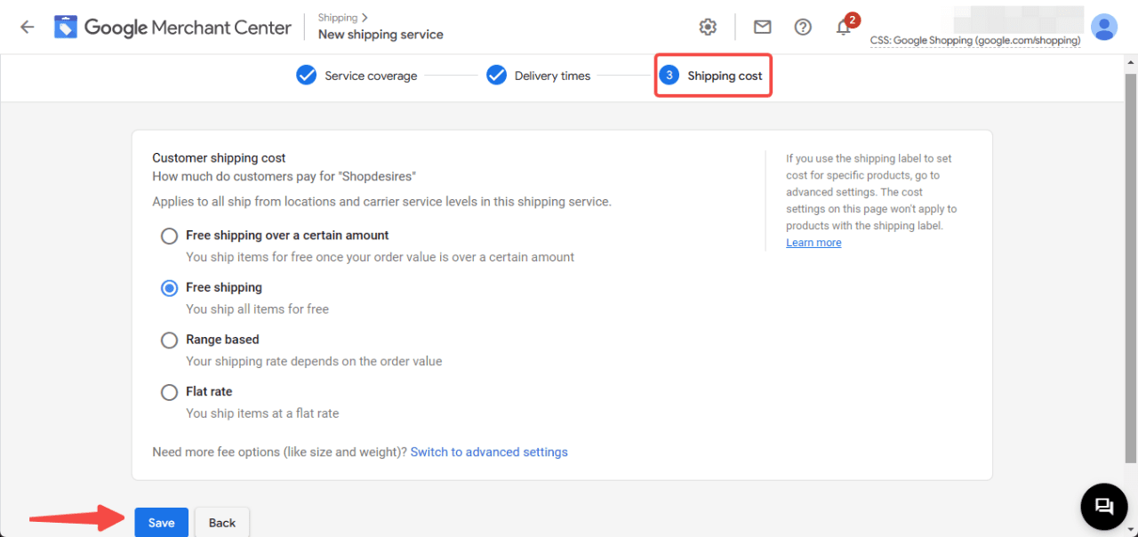The image size is (1138, 537).
Task: Click the Google Merchant Center logo icon
Action: coord(66,27)
